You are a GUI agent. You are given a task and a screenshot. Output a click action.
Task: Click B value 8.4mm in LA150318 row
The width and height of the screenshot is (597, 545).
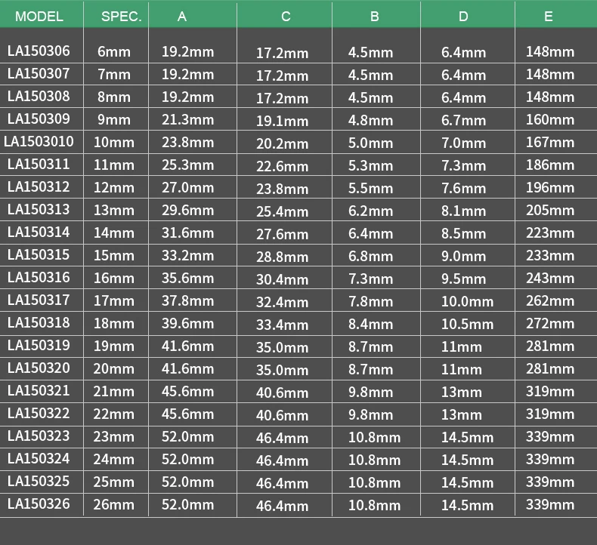click(x=370, y=324)
